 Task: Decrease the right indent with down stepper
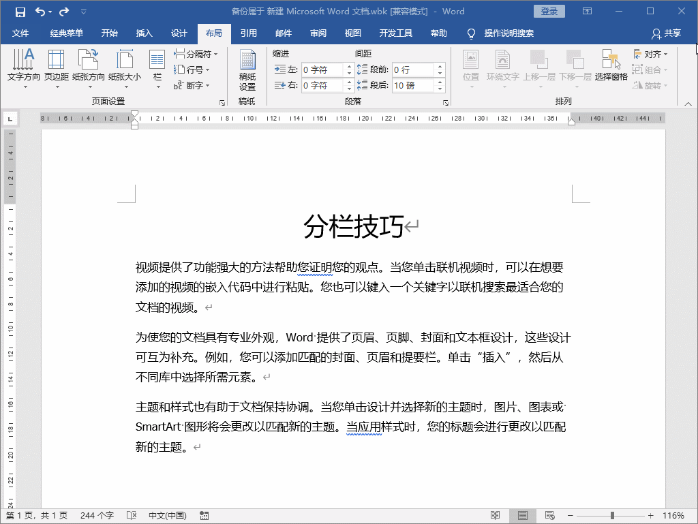tap(349, 89)
